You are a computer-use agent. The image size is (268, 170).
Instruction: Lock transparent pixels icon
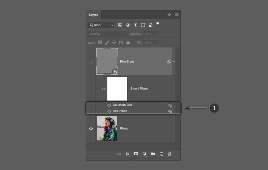click(100, 42)
